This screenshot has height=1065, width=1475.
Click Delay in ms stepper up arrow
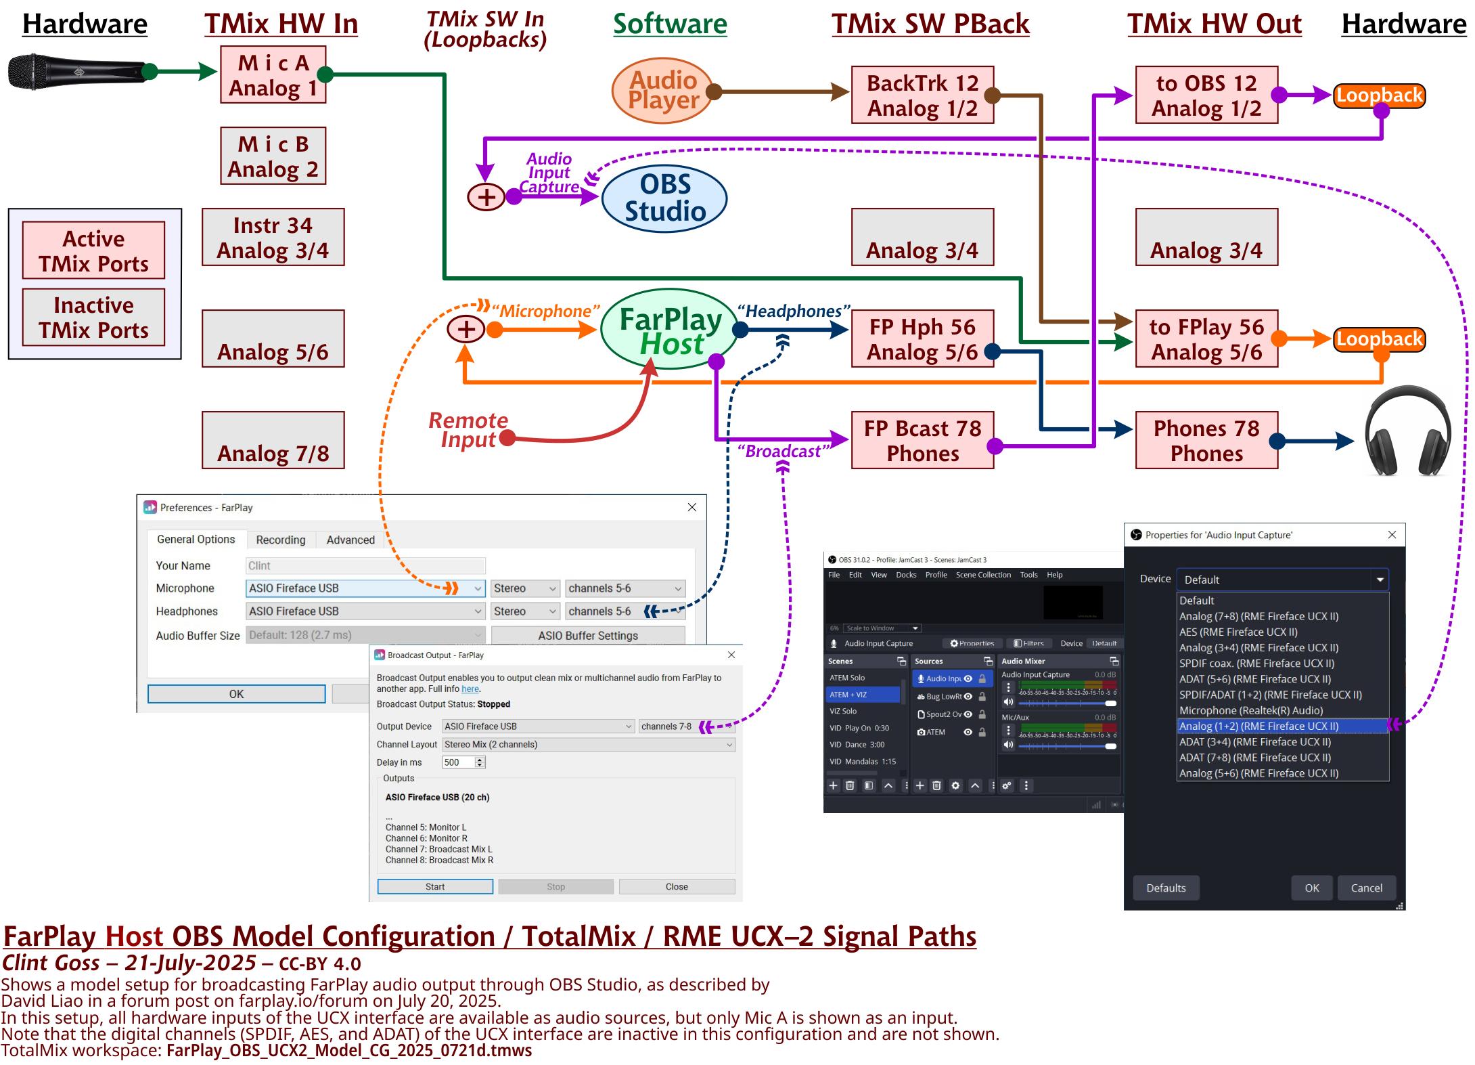(x=480, y=760)
